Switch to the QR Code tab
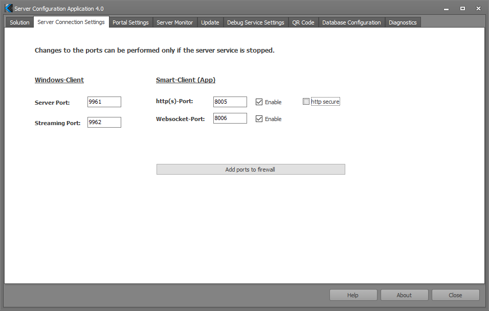489x311 pixels. [303, 22]
